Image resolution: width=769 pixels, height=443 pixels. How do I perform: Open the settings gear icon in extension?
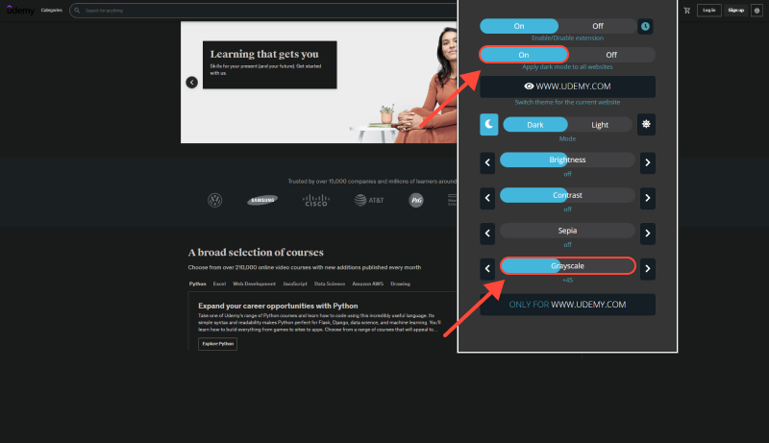pyautogui.click(x=646, y=125)
